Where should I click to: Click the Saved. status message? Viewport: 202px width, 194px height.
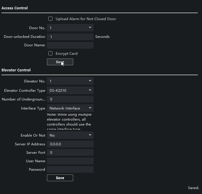[x=193, y=188]
